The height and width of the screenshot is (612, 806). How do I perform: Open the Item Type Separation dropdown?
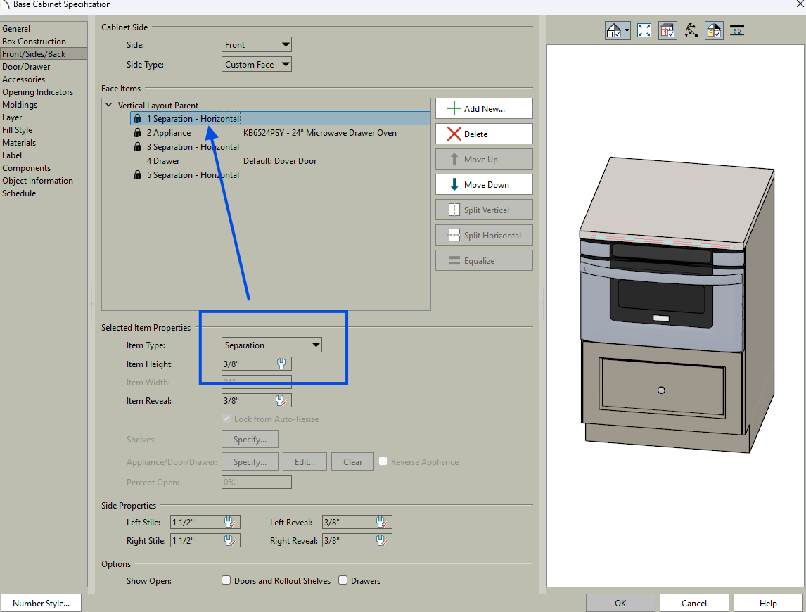[x=271, y=345]
